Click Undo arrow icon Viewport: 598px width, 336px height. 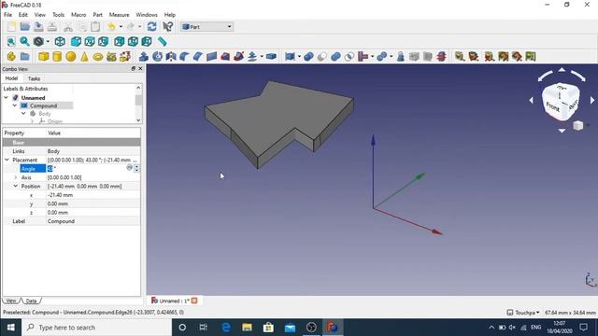[111, 27]
